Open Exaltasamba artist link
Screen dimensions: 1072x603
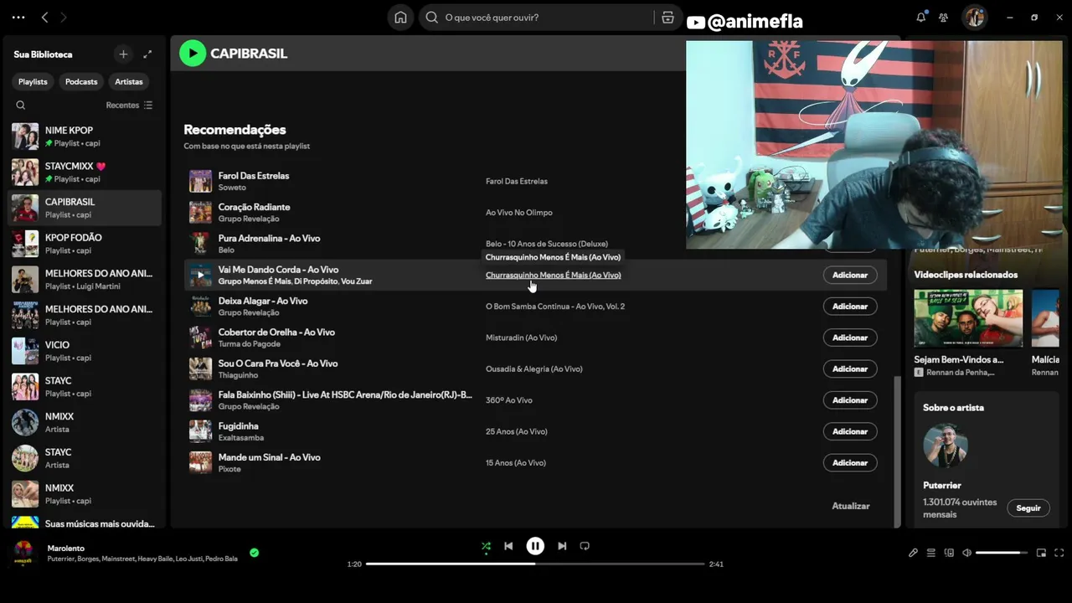pos(241,438)
